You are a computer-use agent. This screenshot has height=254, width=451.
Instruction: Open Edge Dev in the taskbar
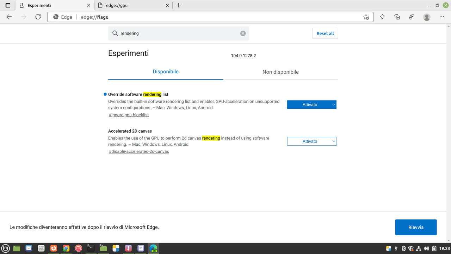pos(153,248)
